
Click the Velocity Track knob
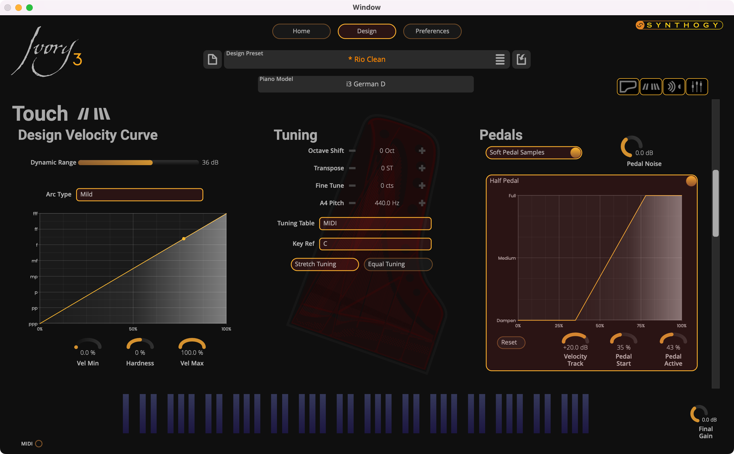pos(575,338)
